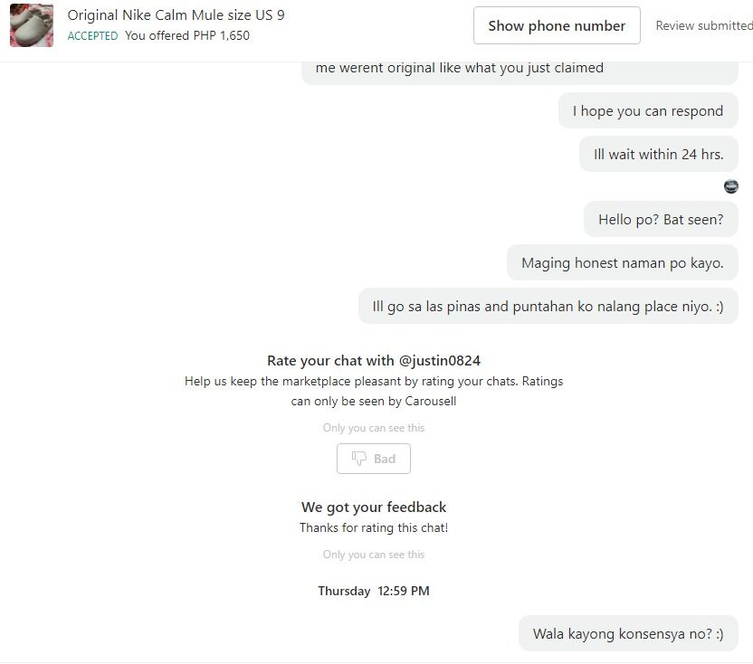Screen dimensions: 753x664
Task: Click the 'Hello po? Bat seen?' bubble
Action: (661, 220)
